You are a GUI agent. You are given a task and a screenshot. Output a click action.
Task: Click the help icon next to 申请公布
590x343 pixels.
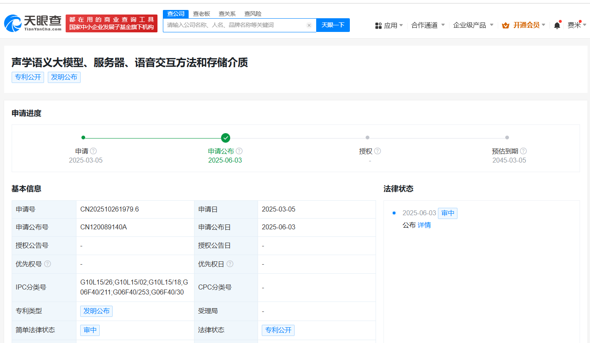click(x=239, y=151)
